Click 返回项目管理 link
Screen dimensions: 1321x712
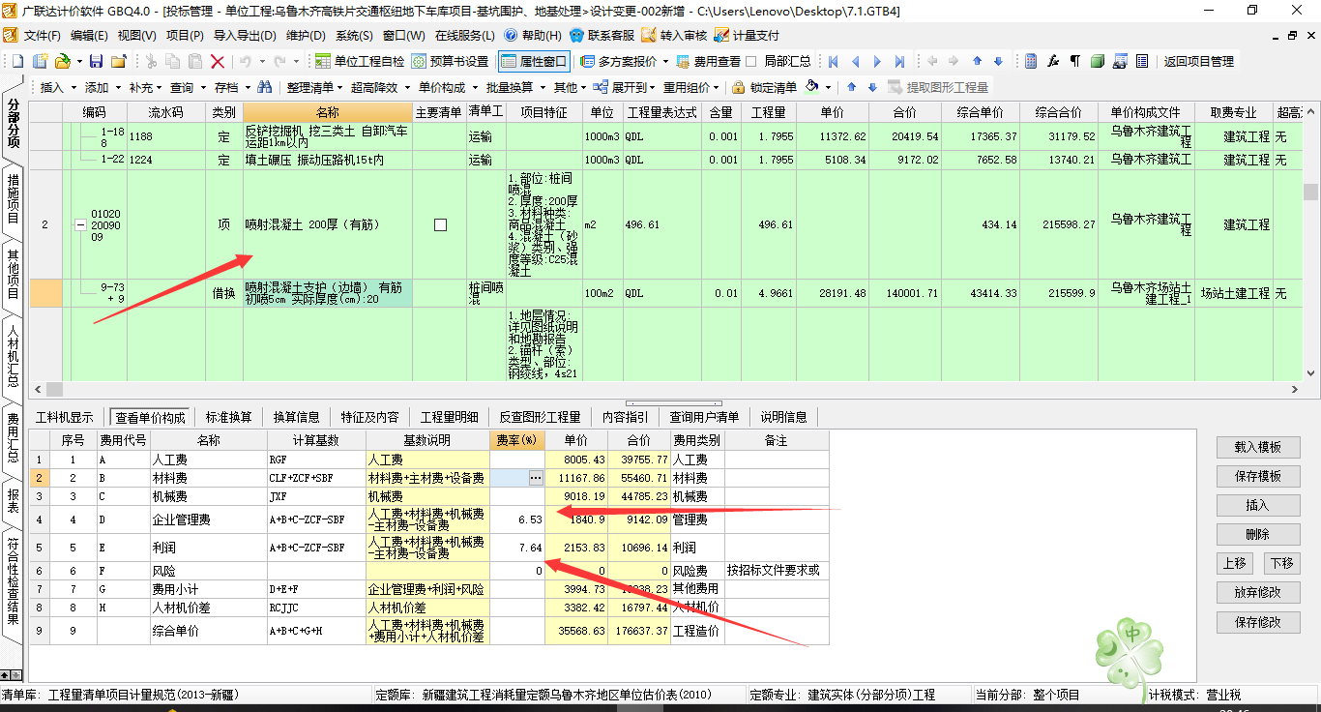tap(1198, 61)
